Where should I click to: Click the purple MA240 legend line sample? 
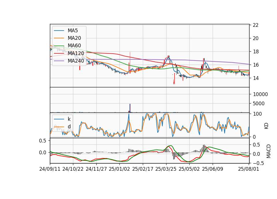[59, 61]
